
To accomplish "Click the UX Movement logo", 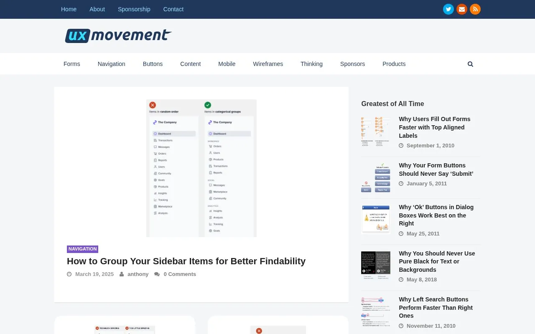I will (x=118, y=35).
